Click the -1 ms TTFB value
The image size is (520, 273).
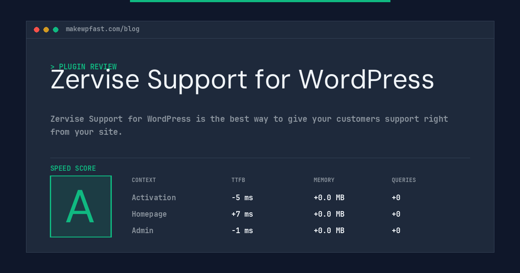click(x=242, y=231)
